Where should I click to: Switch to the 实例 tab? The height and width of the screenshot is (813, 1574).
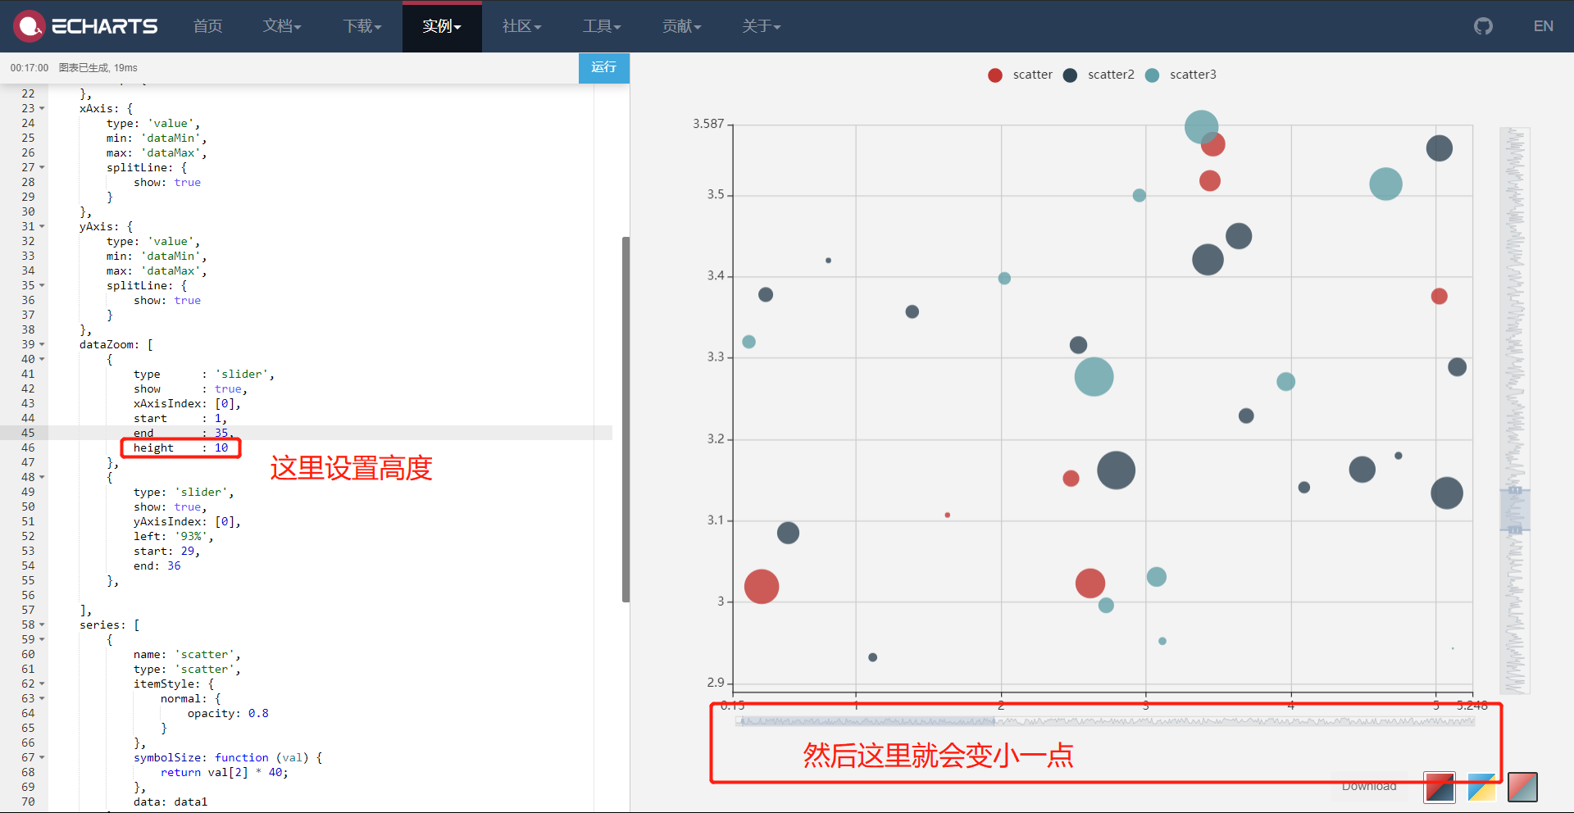click(441, 25)
